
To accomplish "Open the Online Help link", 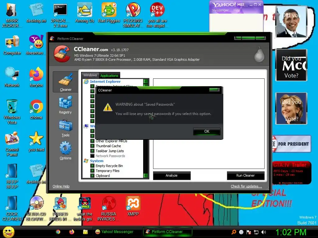I will [x=61, y=186].
